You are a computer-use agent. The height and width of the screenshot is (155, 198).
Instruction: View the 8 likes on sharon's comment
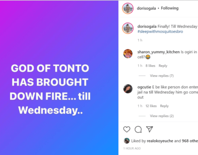[150, 66]
